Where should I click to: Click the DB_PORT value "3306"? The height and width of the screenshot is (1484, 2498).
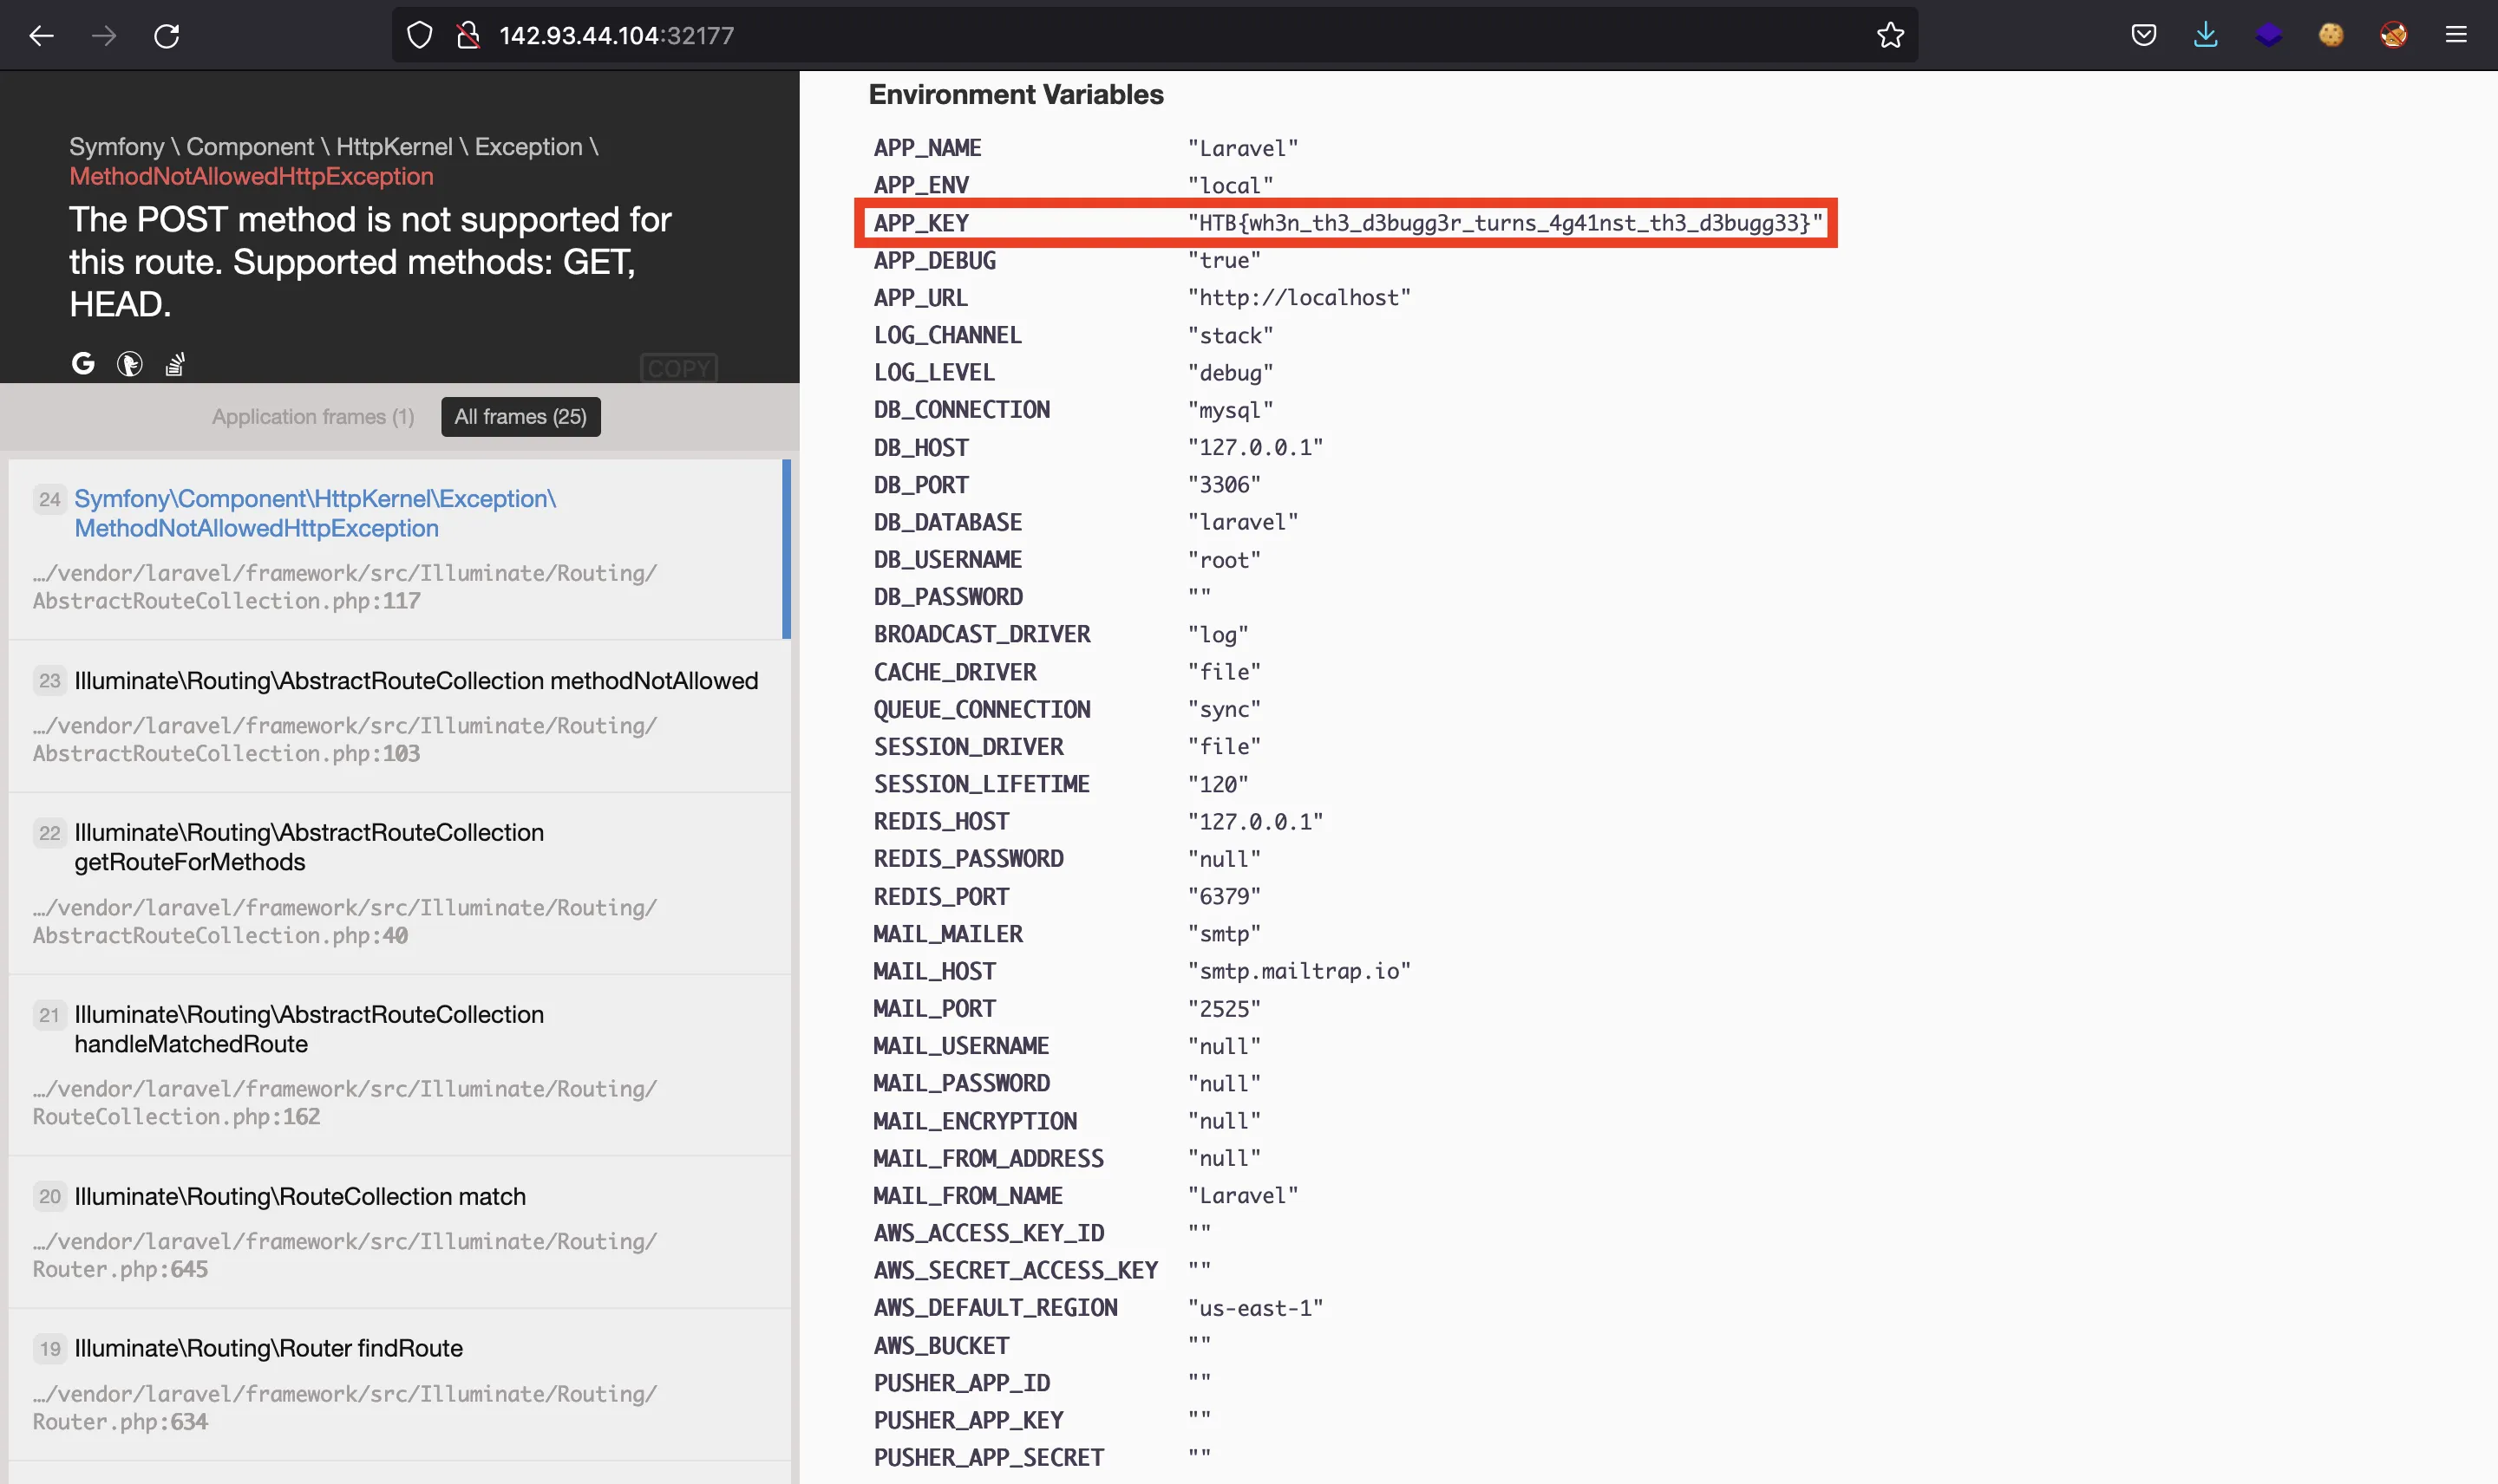[1225, 485]
